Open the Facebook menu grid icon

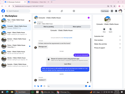(112, 11)
